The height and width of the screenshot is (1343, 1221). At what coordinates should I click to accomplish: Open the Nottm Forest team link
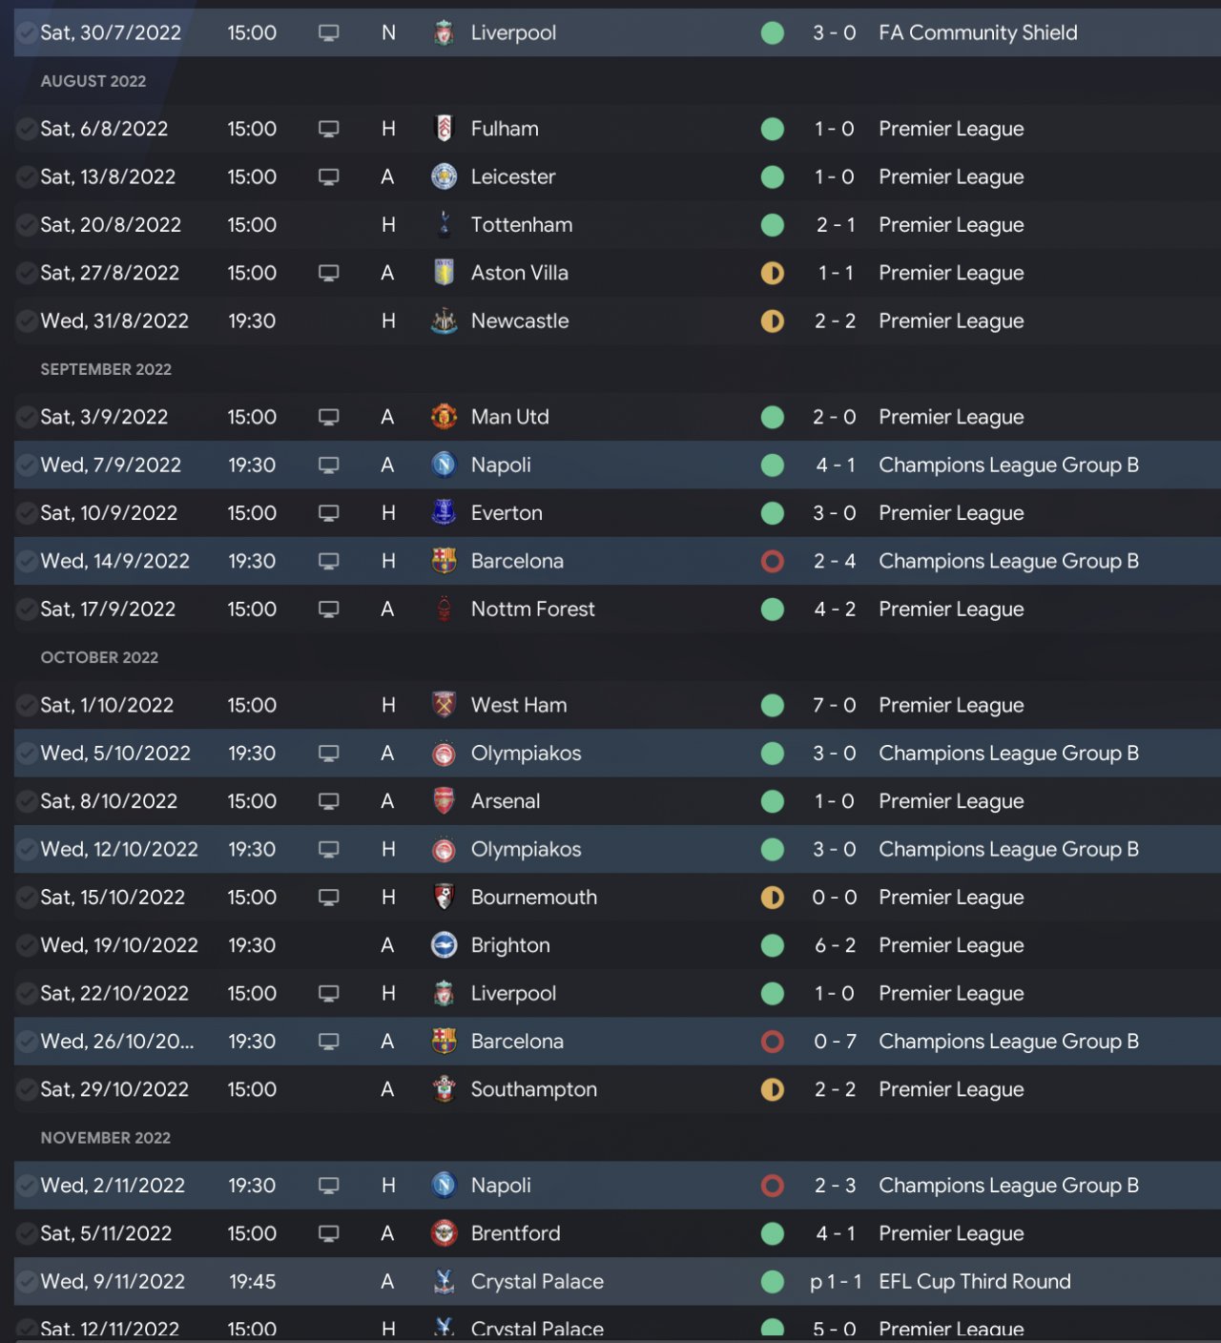coord(532,609)
